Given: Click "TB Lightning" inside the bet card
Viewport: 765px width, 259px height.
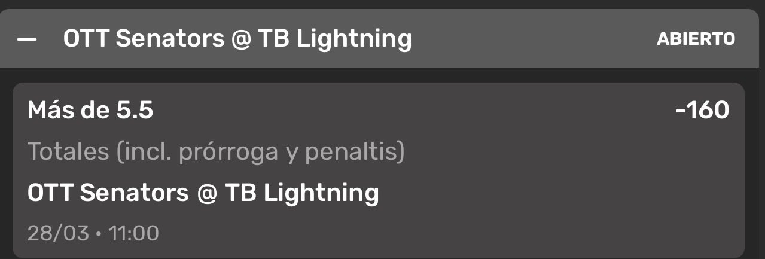Looking at the screenshot, I should 302,193.
